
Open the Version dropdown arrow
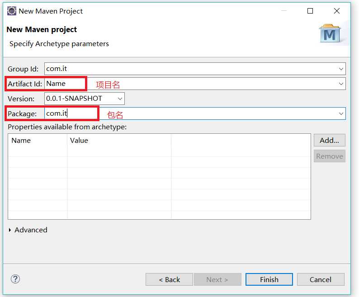pos(120,99)
